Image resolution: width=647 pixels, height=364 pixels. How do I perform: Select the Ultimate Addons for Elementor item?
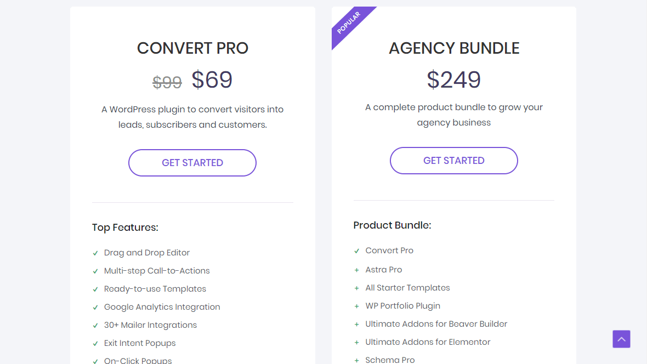(428, 342)
